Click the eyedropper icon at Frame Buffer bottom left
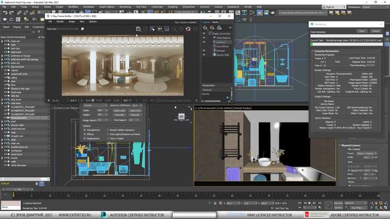Viewport: 390px width, 219px height. 49,100
